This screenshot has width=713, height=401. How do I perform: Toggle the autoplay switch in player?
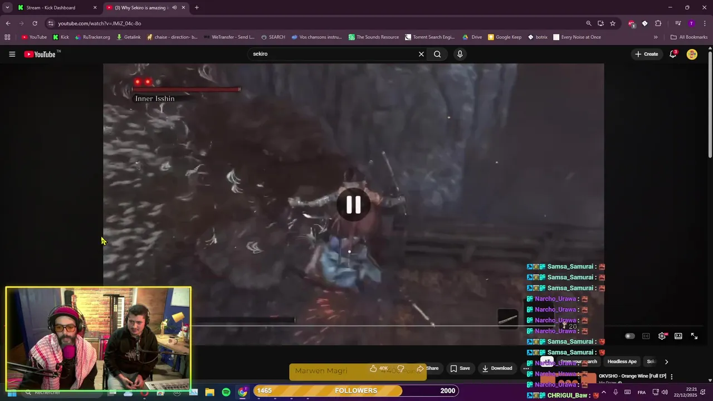[x=629, y=336]
